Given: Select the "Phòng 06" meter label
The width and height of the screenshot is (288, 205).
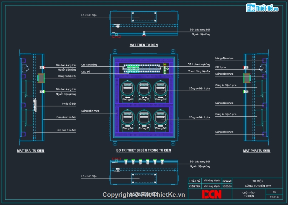Looking at the screenshot, I should [x=160, y=128].
